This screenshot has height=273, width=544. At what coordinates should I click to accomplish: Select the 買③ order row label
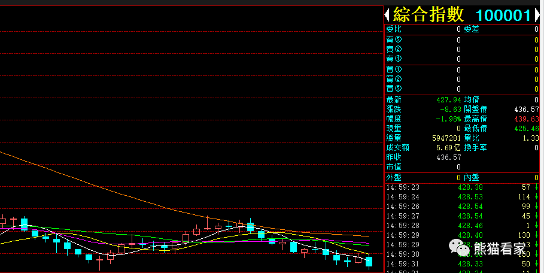point(394,89)
